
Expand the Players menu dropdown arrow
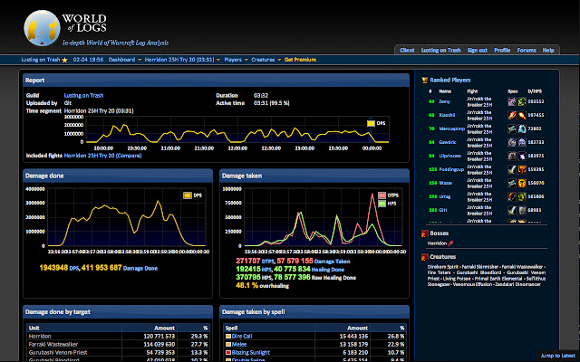pyautogui.click(x=246, y=60)
